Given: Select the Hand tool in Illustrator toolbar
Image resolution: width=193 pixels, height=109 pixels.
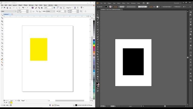Looking at the screenshot, I should 98,77.
